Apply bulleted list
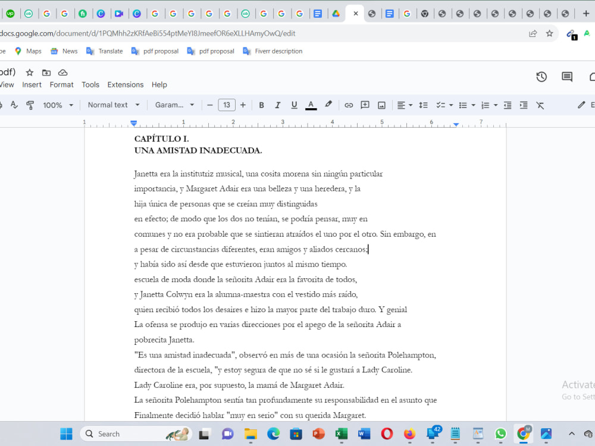Screen dimensions: 595x446 (463, 105)
